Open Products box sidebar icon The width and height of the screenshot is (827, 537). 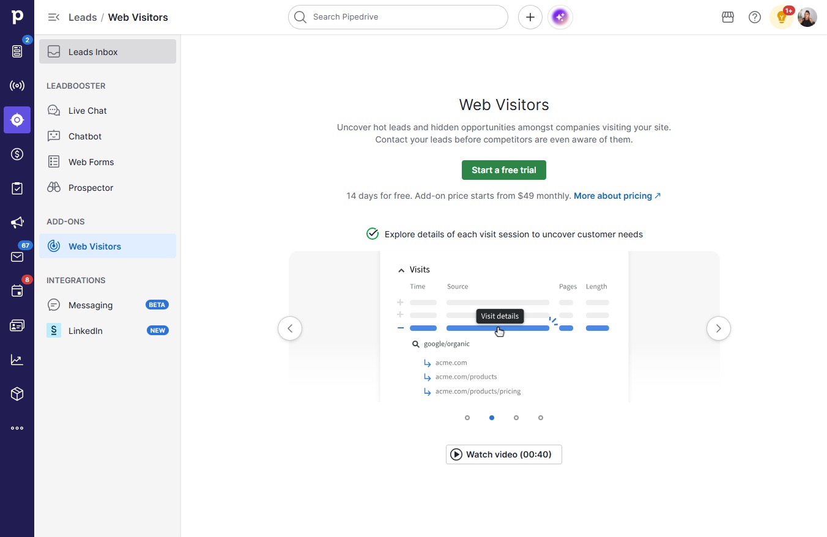(x=17, y=394)
